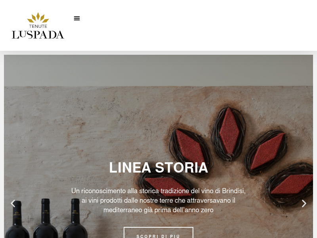Advance to next slide with right chevron
Image resolution: width=317 pixels, height=238 pixels.
[304, 203]
